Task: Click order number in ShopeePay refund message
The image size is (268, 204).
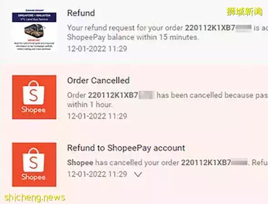Action: coord(214,163)
